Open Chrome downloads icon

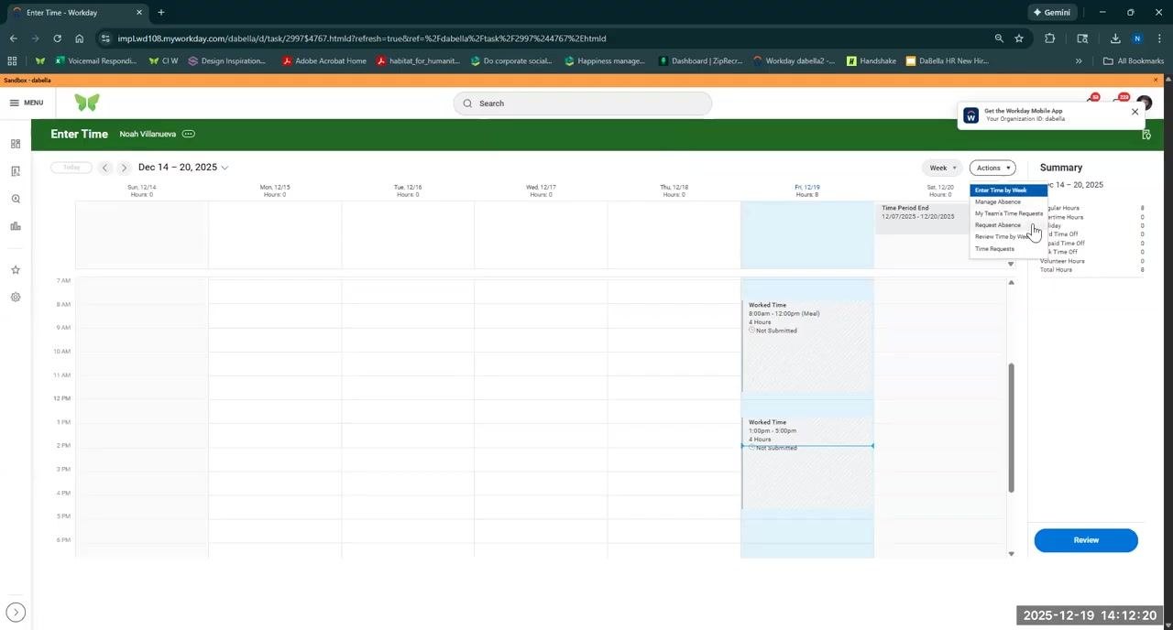[1115, 38]
